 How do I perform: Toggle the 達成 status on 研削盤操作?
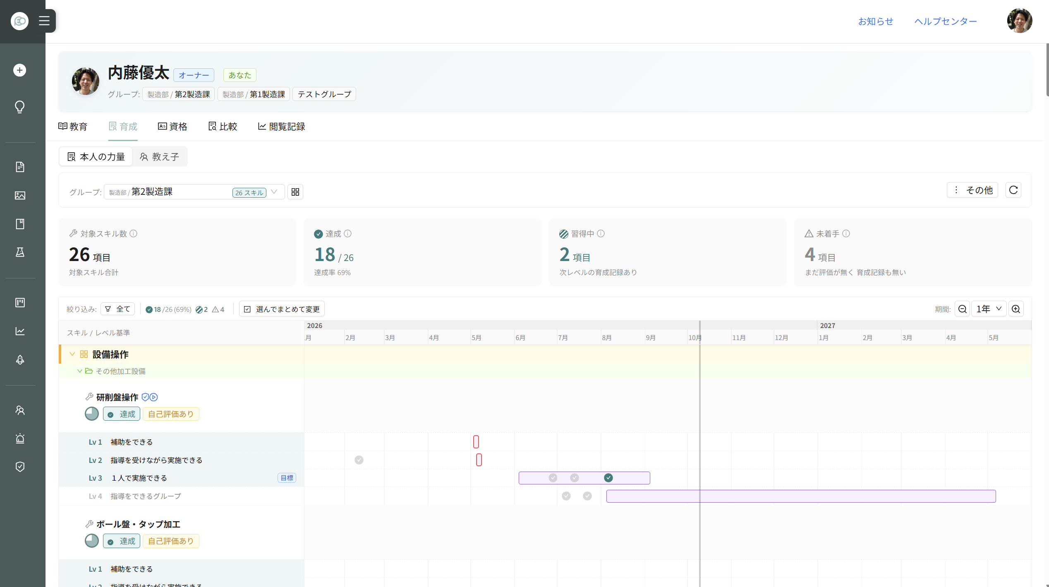click(x=122, y=414)
